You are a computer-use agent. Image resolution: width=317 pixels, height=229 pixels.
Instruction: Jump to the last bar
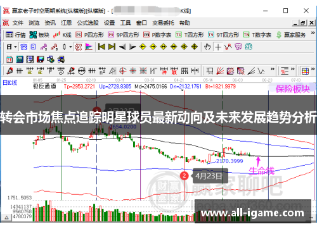click(112, 47)
